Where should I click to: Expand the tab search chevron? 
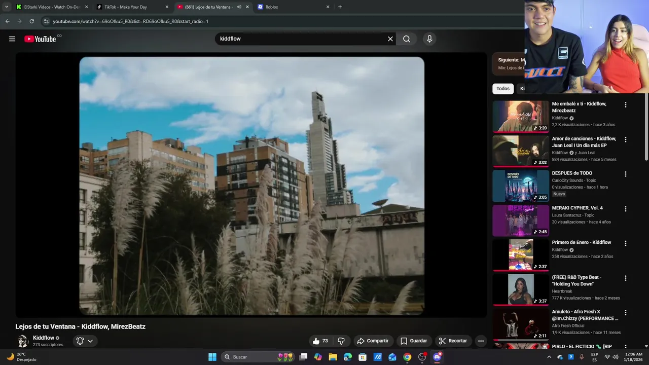point(6,7)
